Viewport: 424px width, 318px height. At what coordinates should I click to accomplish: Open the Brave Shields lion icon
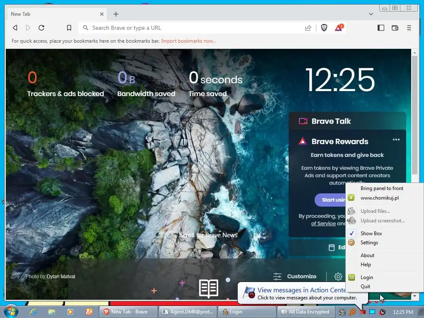(324, 28)
